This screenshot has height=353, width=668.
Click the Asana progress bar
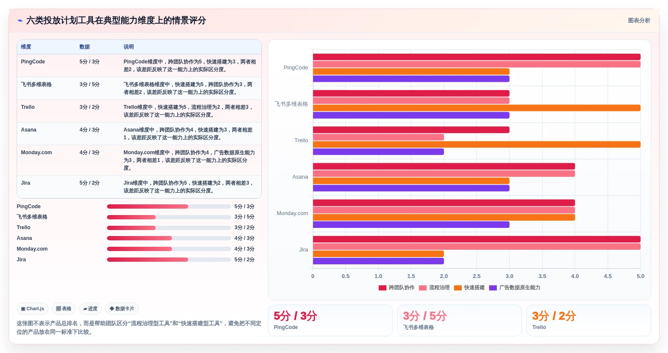pos(169,238)
